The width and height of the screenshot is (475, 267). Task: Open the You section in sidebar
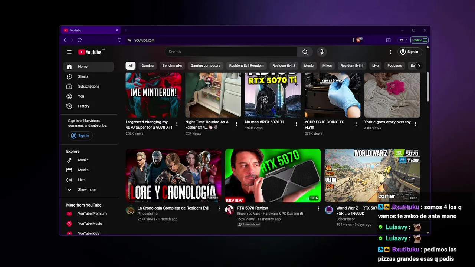89,96
